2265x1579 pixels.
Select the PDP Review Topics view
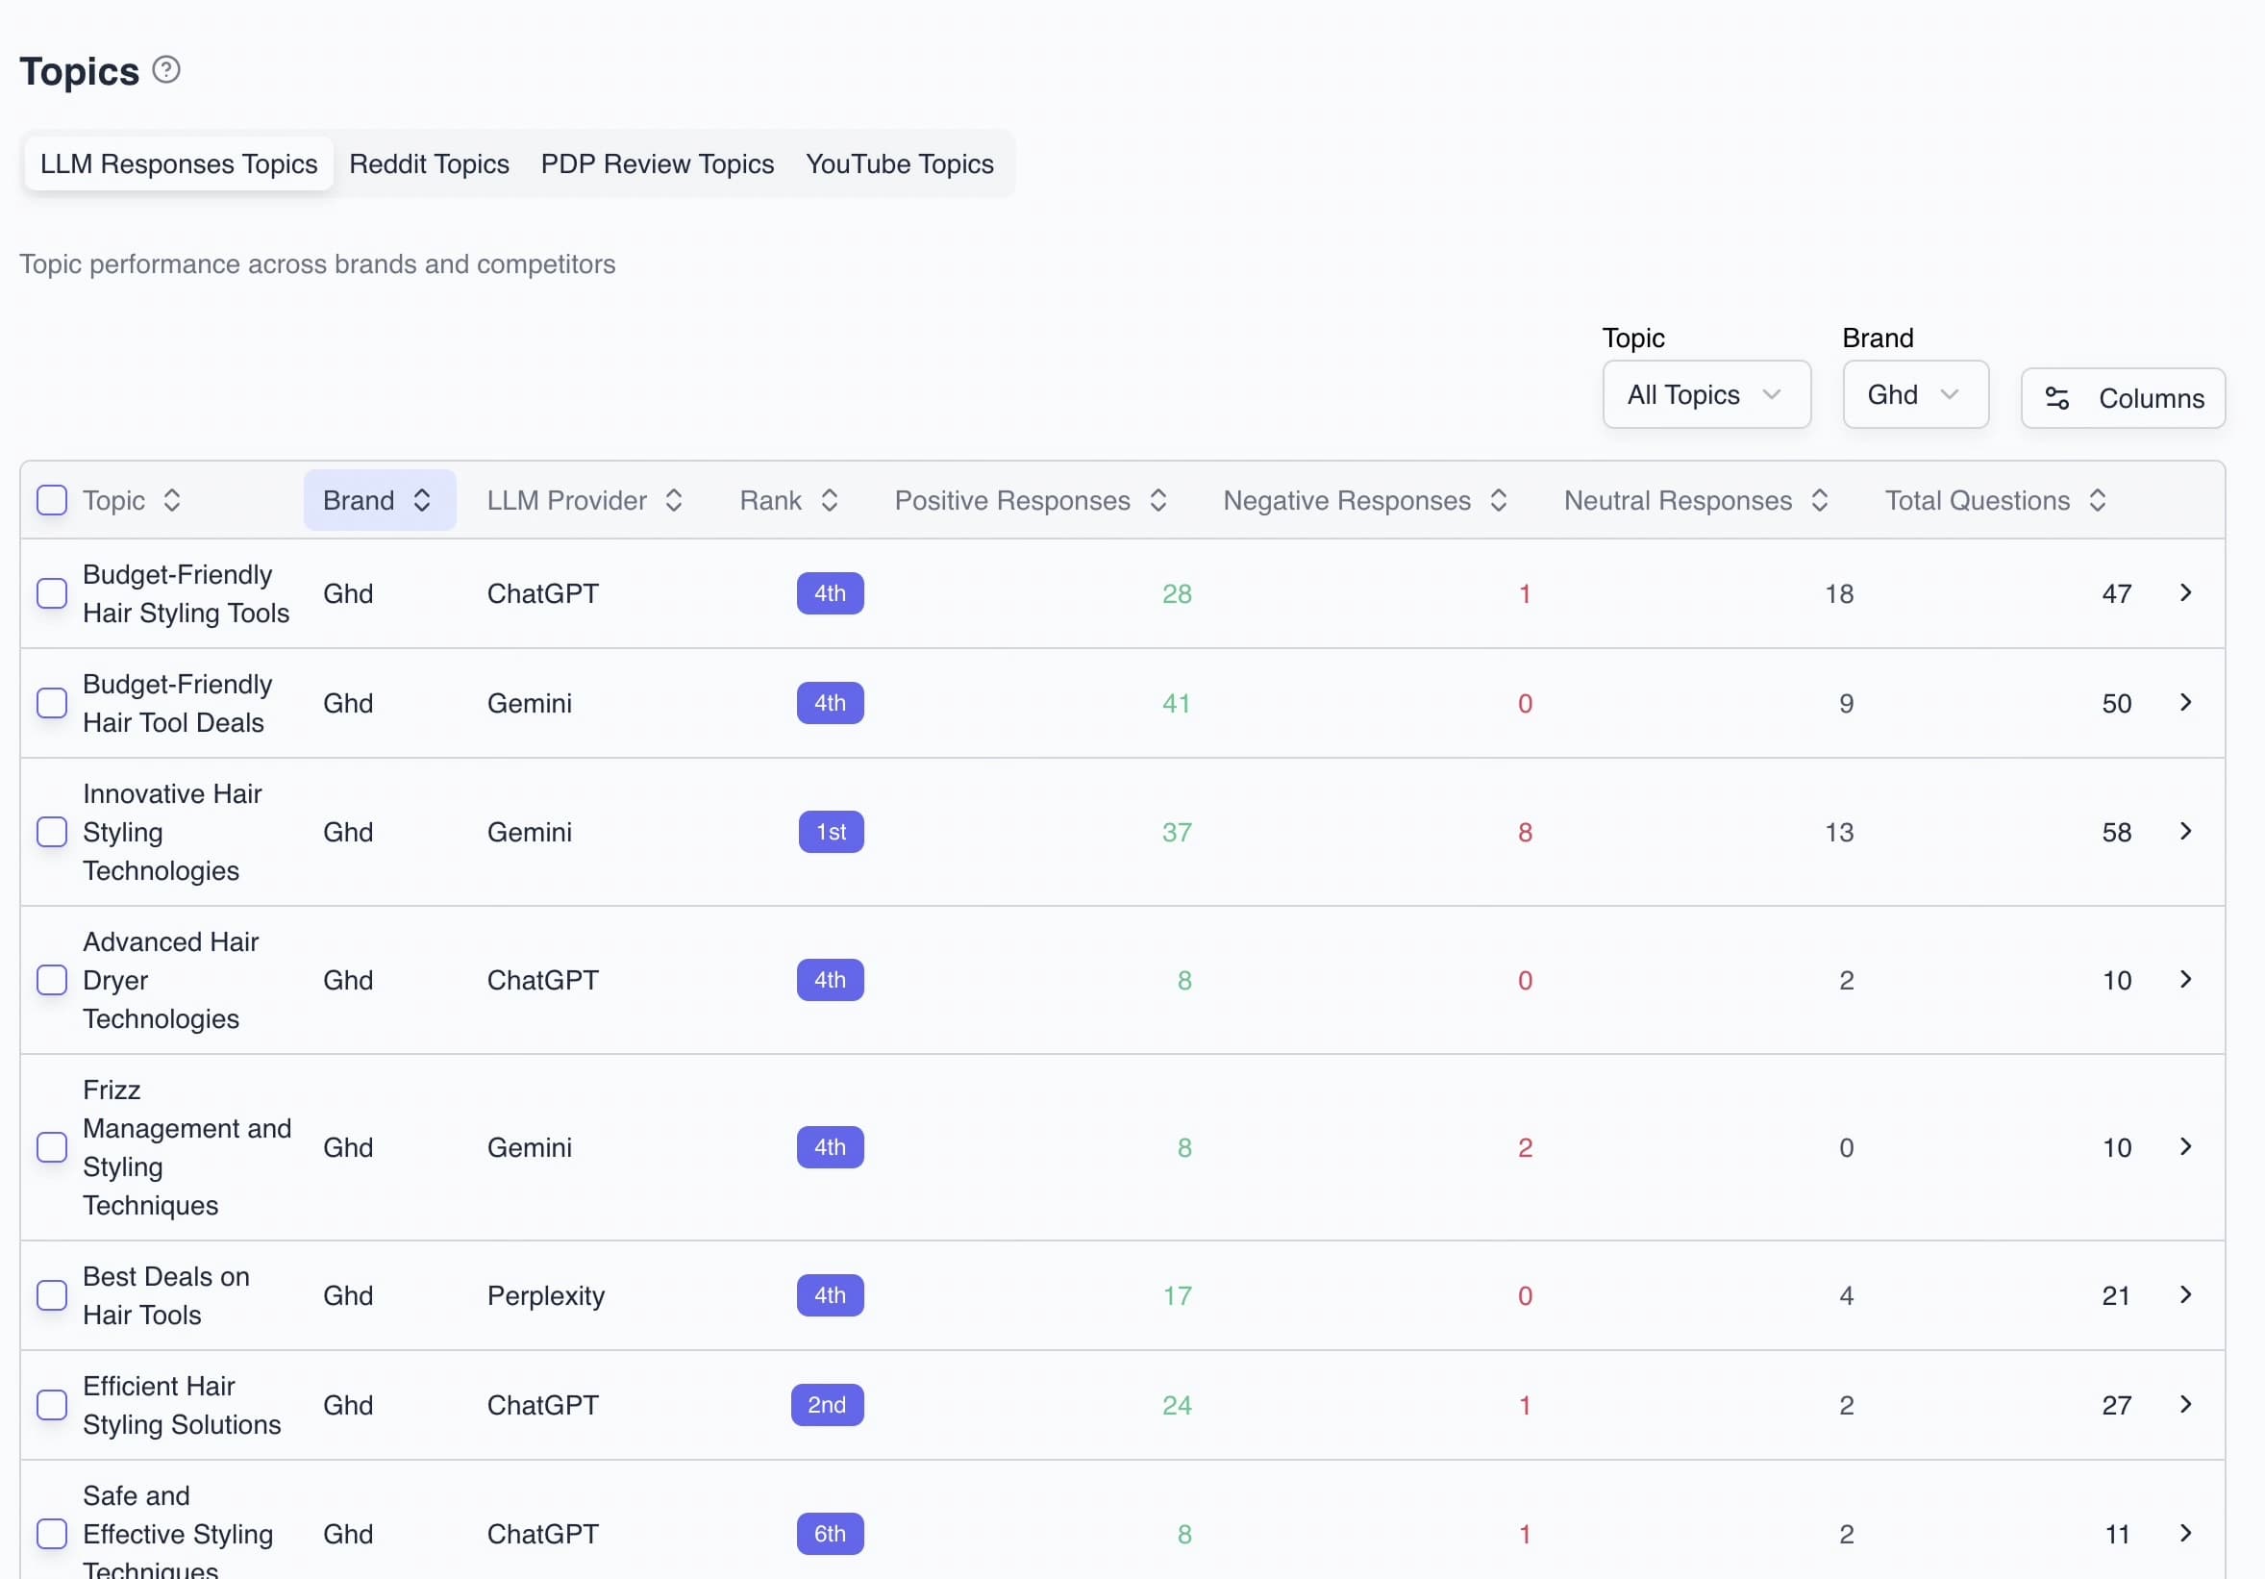pos(656,163)
